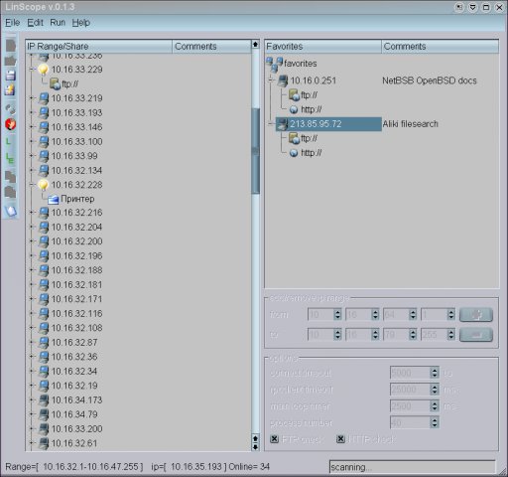
Task: Toggle the HTTP check checkbox
Action: click(340, 439)
